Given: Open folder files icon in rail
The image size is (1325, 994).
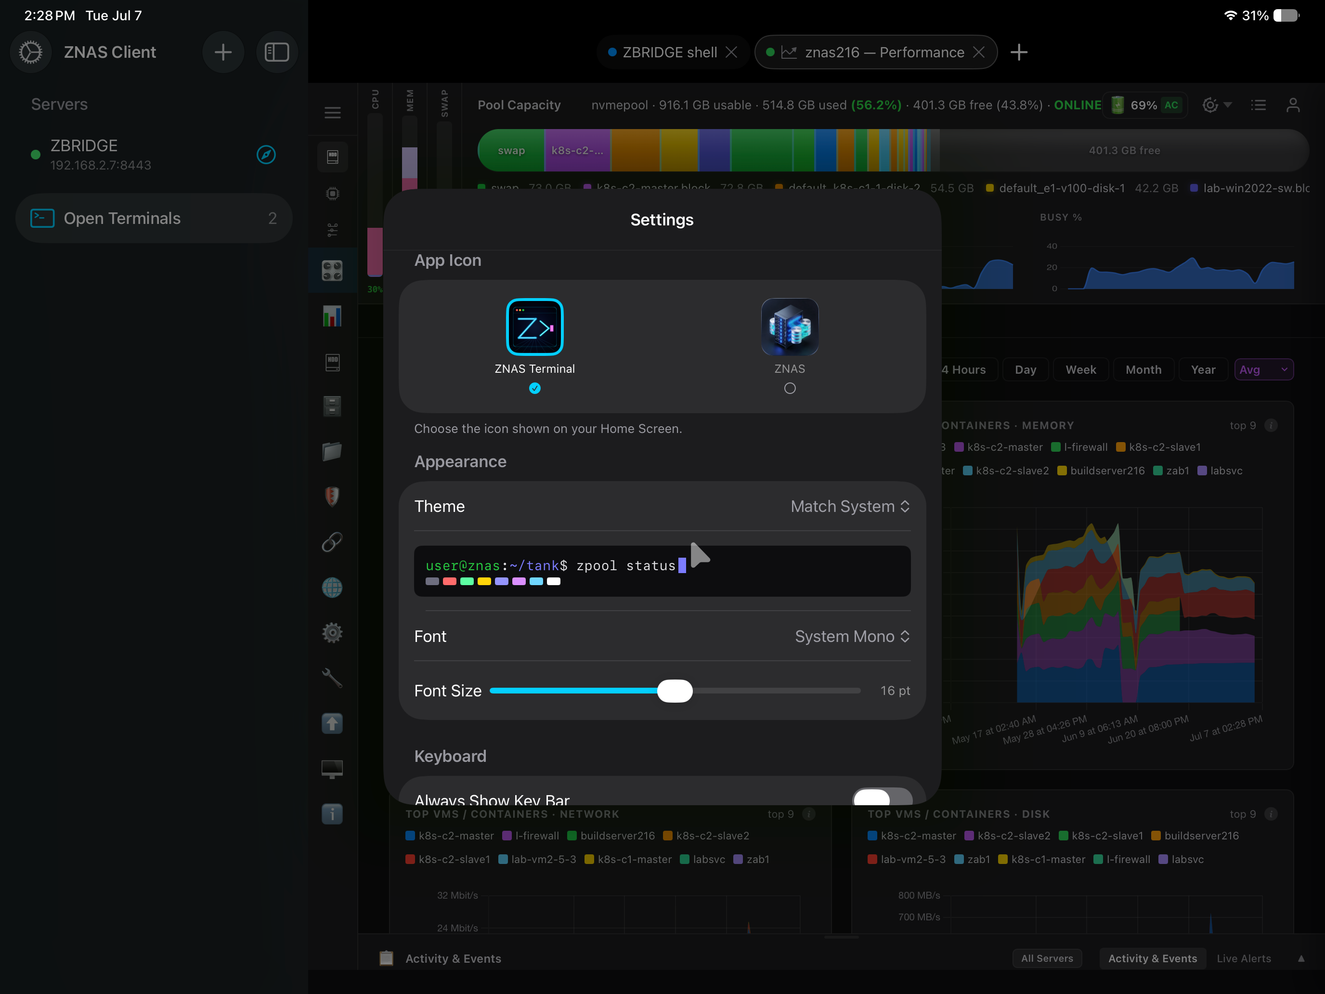Looking at the screenshot, I should [332, 451].
